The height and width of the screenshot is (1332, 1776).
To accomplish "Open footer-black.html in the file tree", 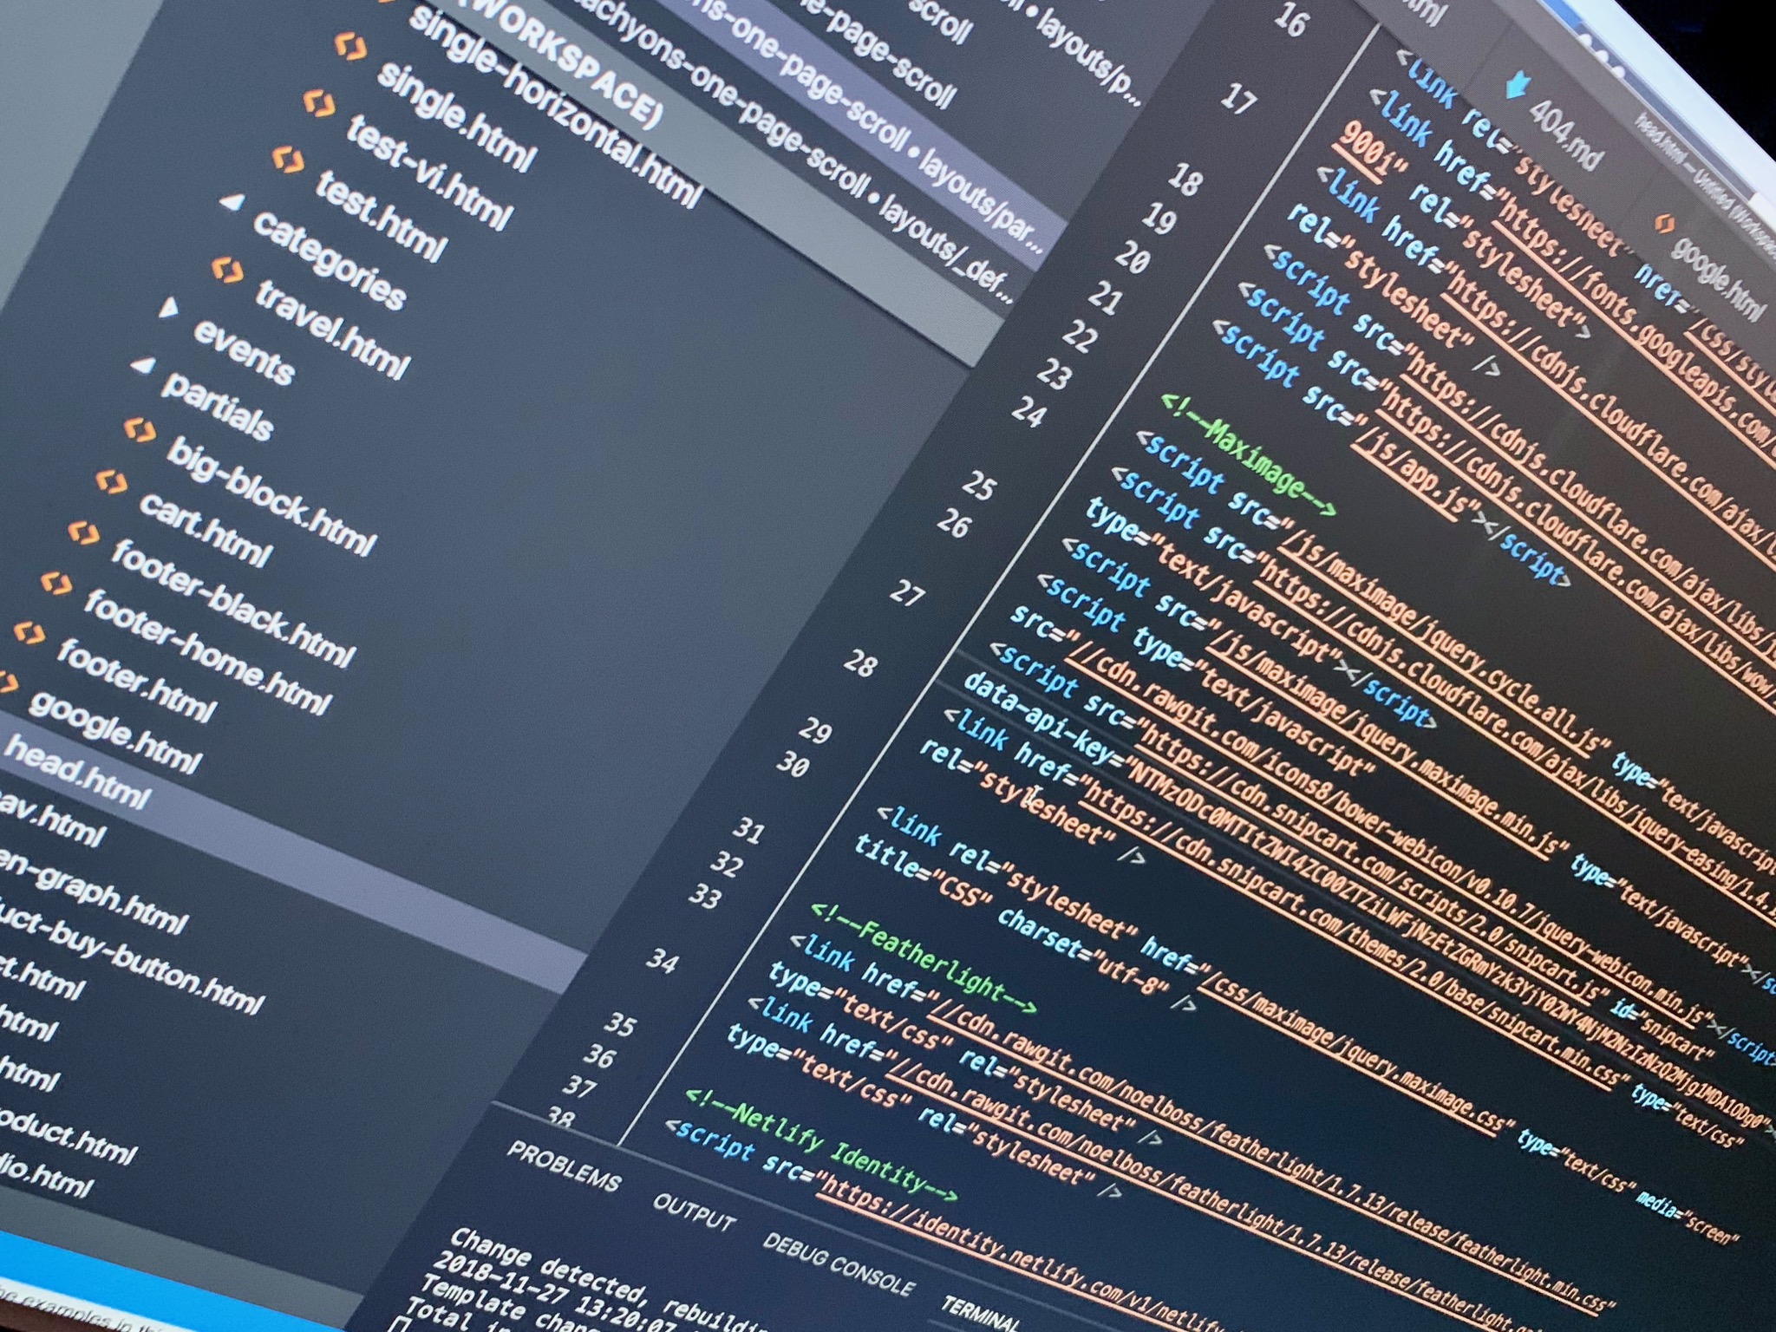I will pyautogui.click(x=232, y=603).
